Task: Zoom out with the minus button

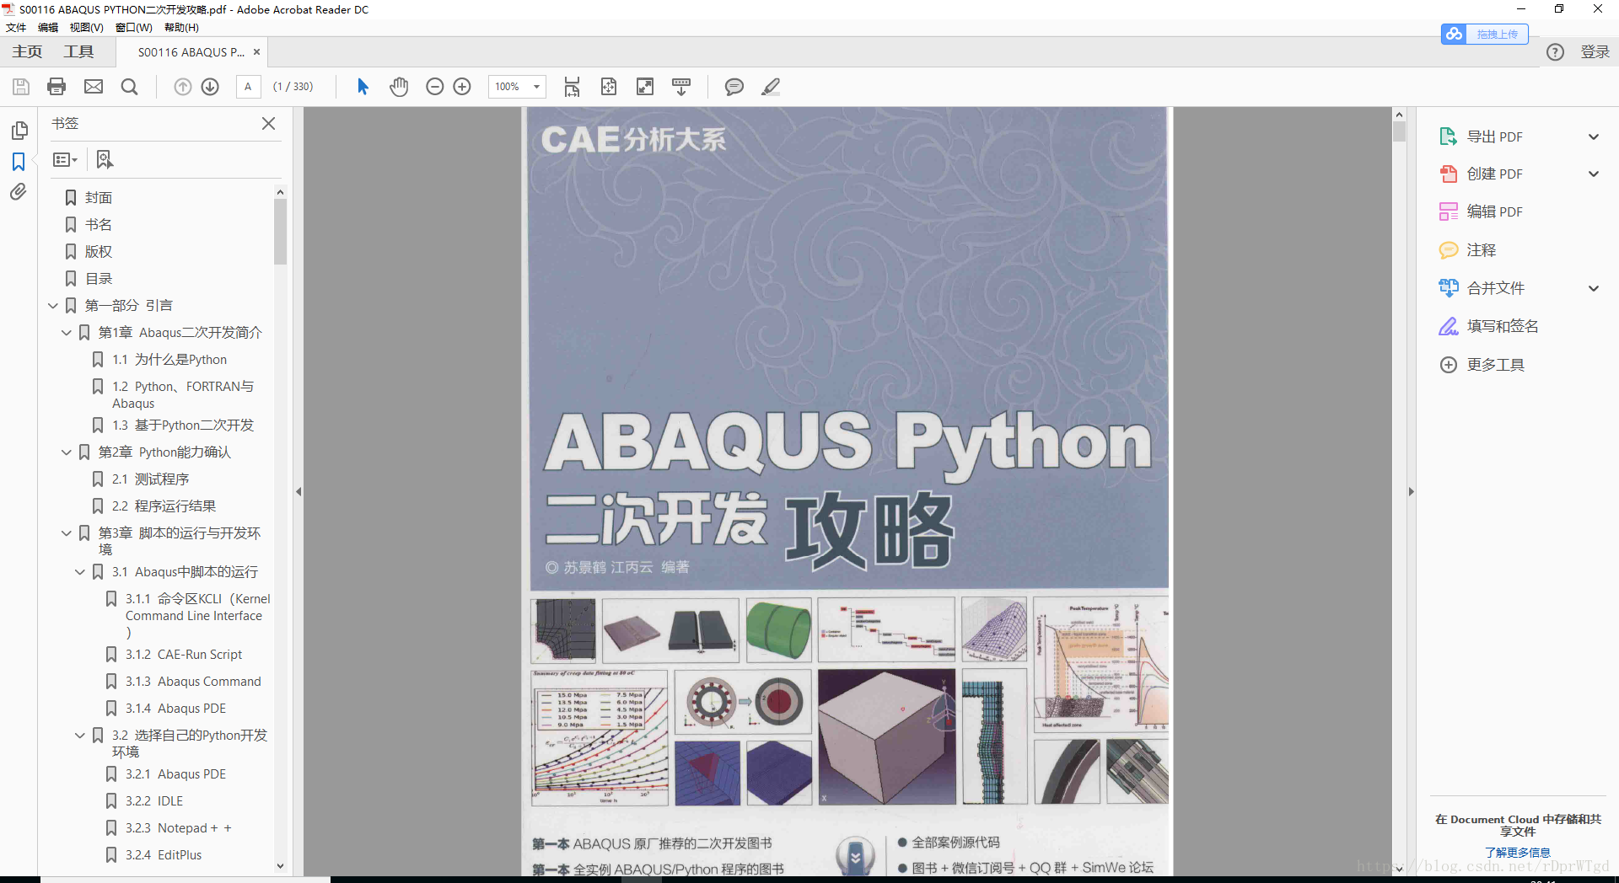Action: [x=435, y=87]
